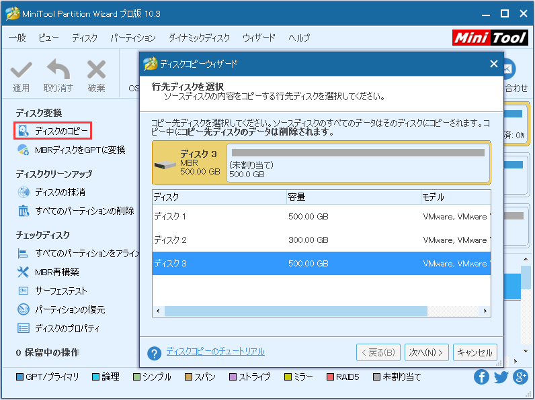The width and height of the screenshot is (535, 400).
Task: Click the ミラー legend swatch
Action: click(x=288, y=377)
